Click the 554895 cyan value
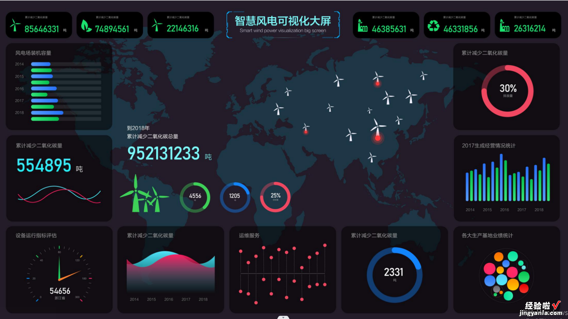The image size is (568, 319). coord(44,165)
